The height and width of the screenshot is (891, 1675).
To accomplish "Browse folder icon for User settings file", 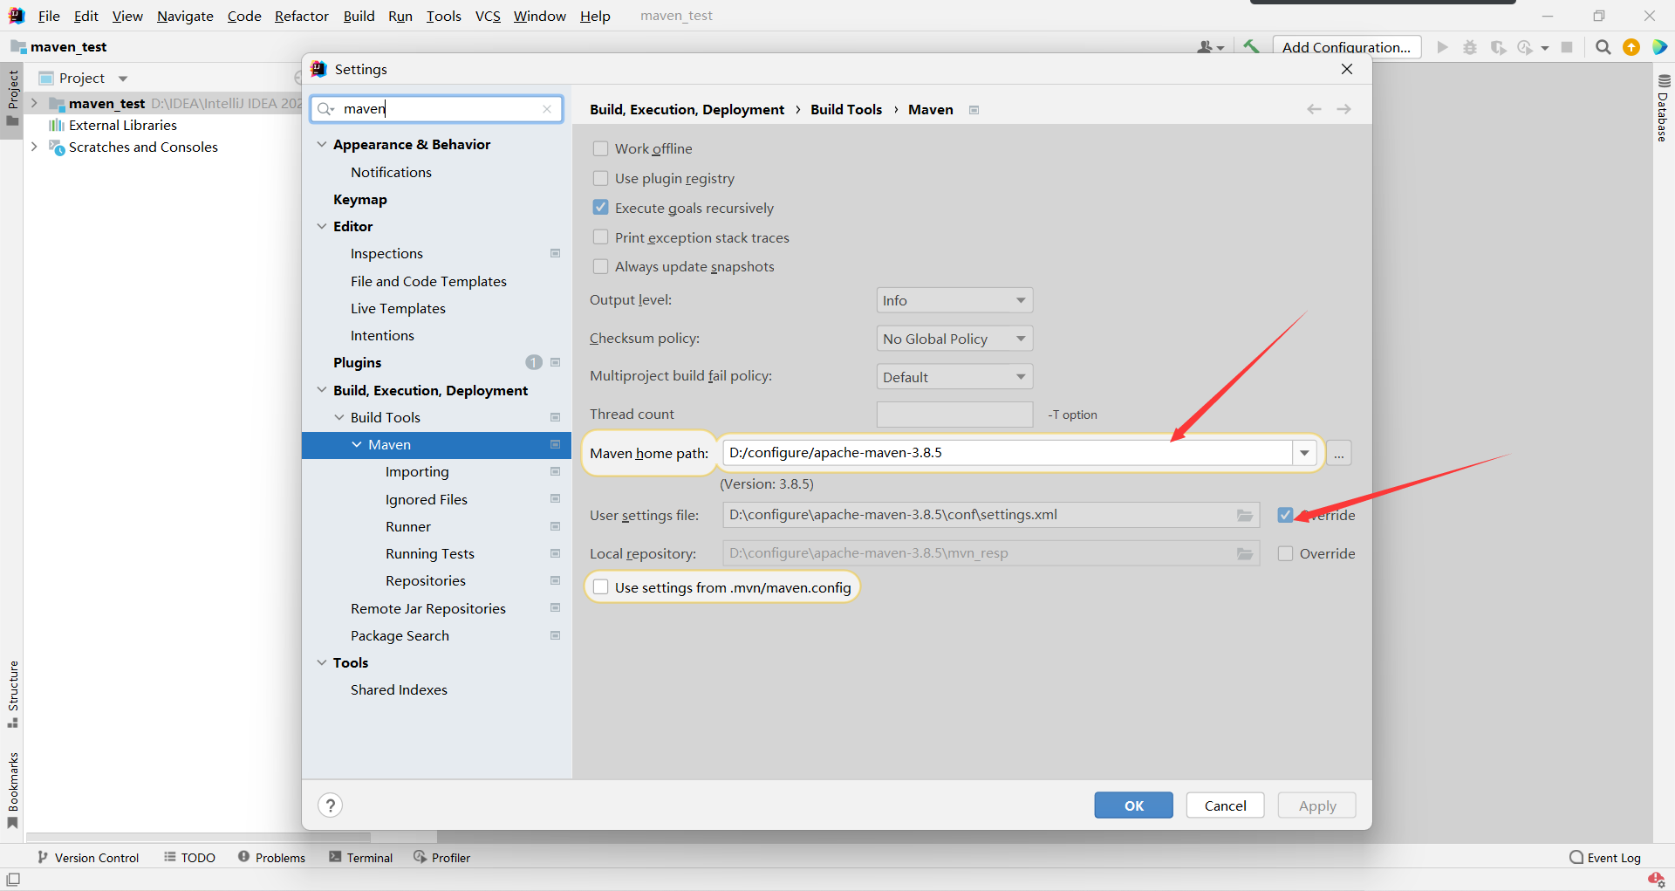I will [1245, 515].
